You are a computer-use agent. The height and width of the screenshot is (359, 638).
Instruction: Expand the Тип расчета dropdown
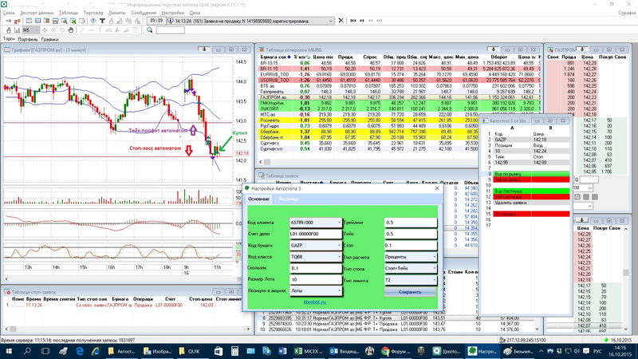click(436, 257)
